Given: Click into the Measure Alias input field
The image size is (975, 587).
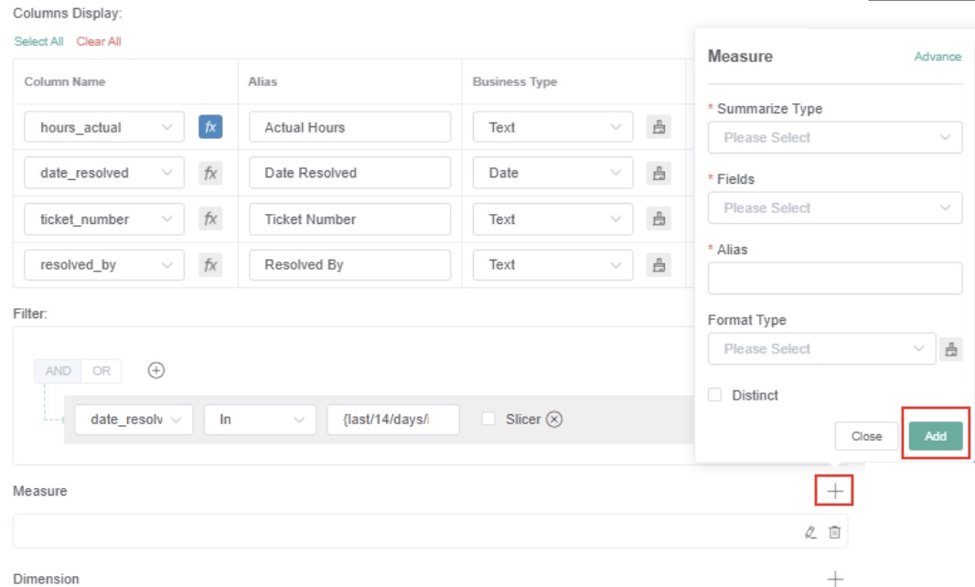Looking at the screenshot, I should [834, 278].
